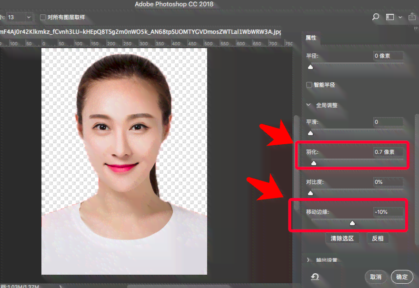
Task: Collapse the 全局调整 section
Action: click(x=309, y=105)
